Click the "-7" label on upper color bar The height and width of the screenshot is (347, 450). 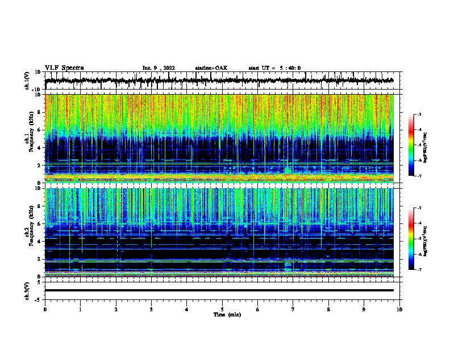pos(419,176)
